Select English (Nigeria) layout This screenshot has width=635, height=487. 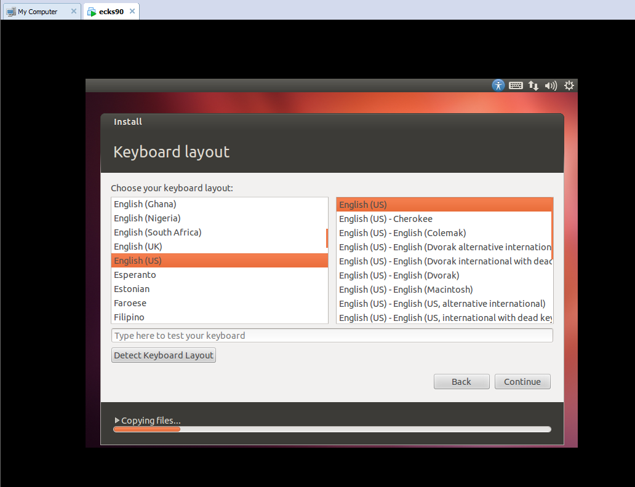pyautogui.click(x=220, y=218)
